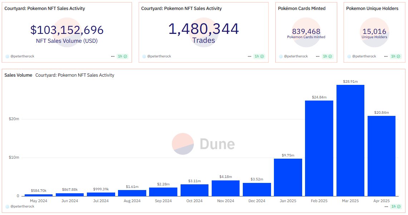
Task: Click the $1.61m bar label
Action: click(132, 187)
